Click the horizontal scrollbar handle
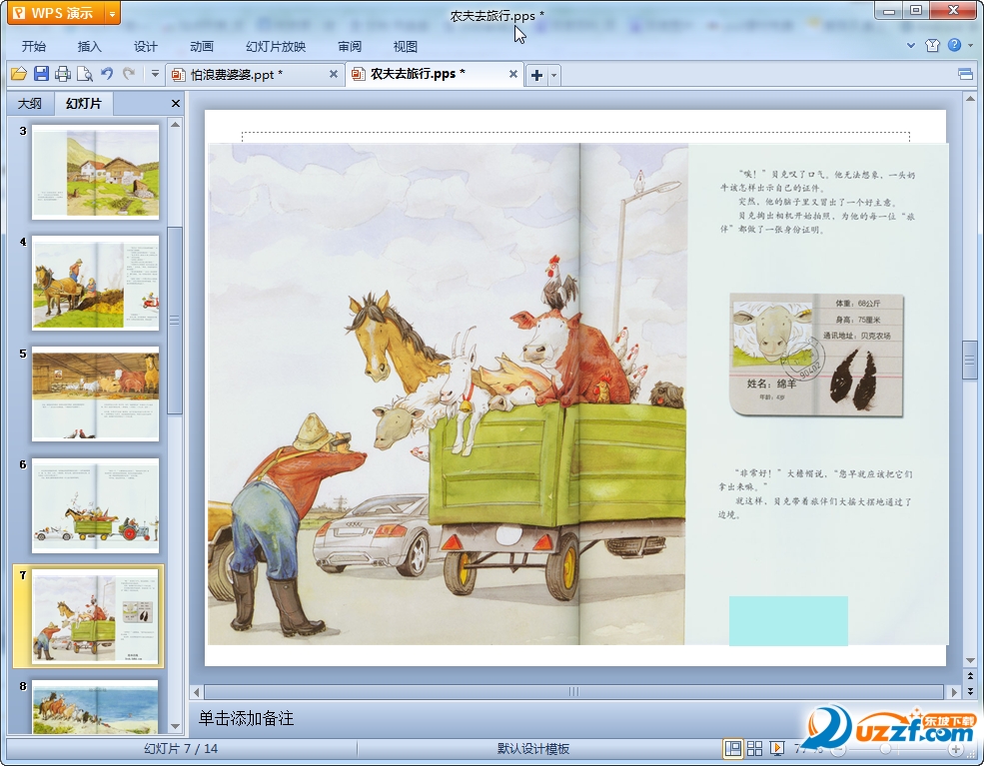Viewport: 984px width, 766px height. 573,691
